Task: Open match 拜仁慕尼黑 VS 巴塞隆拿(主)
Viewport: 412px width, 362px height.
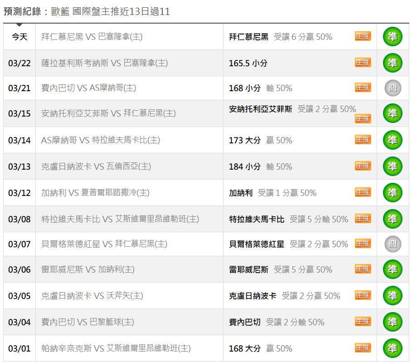Action: (x=92, y=37)
